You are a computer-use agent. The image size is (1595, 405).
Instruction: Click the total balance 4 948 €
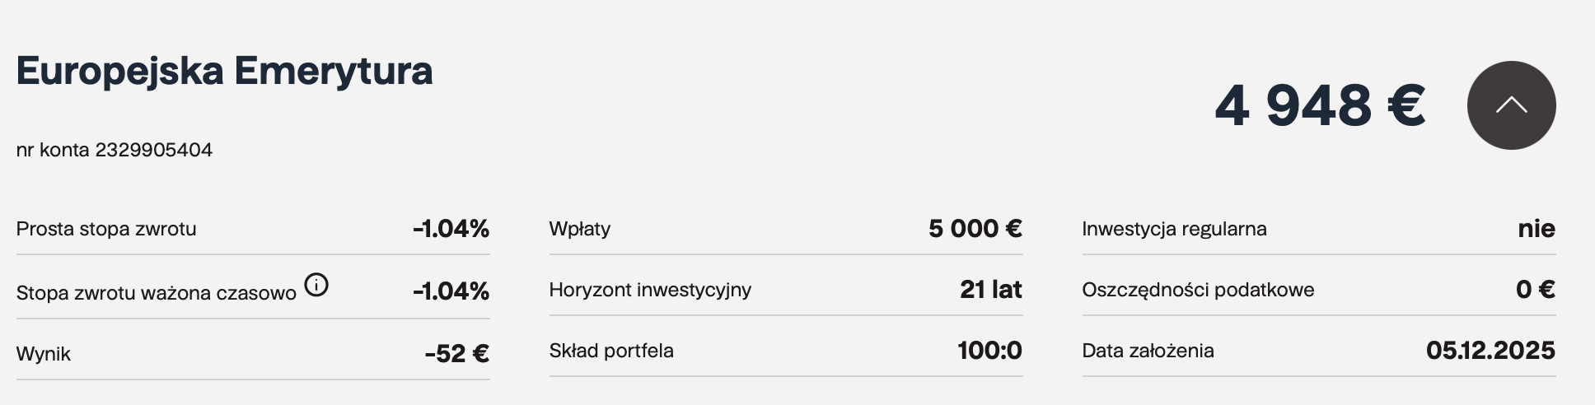pos(1320,106)
